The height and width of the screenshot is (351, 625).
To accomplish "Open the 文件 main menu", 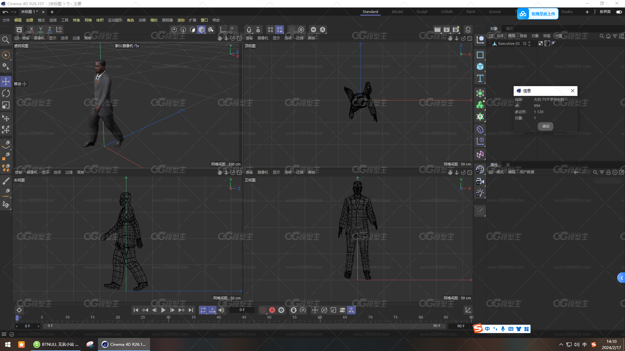I will 6,20.
